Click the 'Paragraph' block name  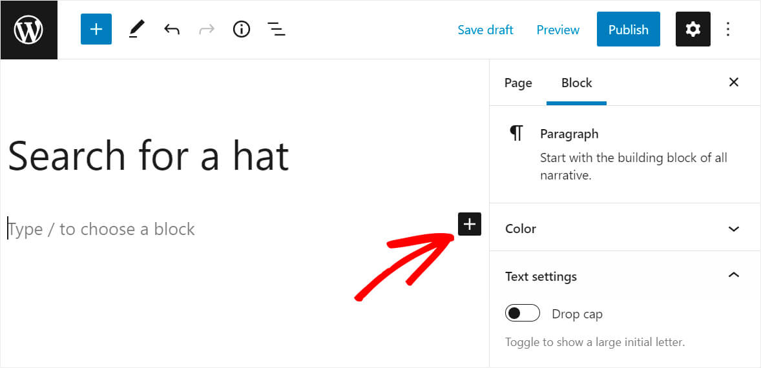(x=569, y=134)
